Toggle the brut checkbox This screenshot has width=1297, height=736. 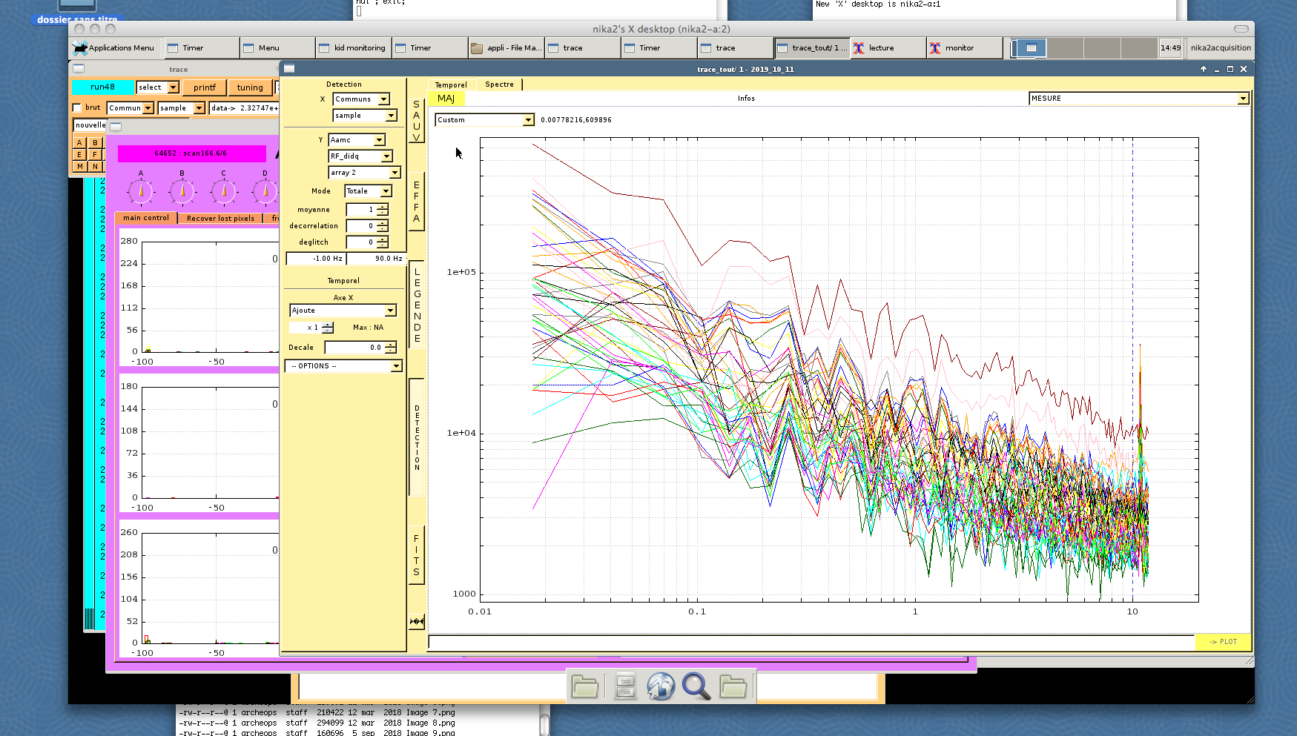(77, 107)
